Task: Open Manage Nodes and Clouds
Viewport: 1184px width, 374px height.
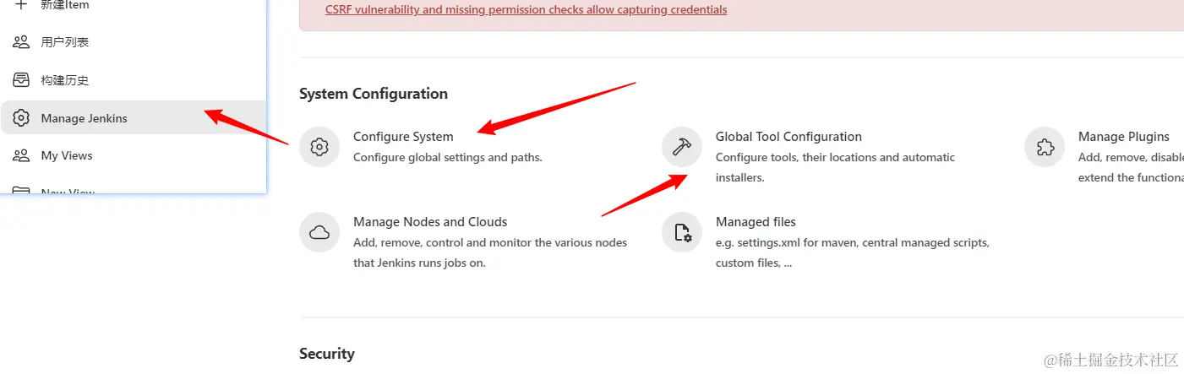Action: [430, 222]
